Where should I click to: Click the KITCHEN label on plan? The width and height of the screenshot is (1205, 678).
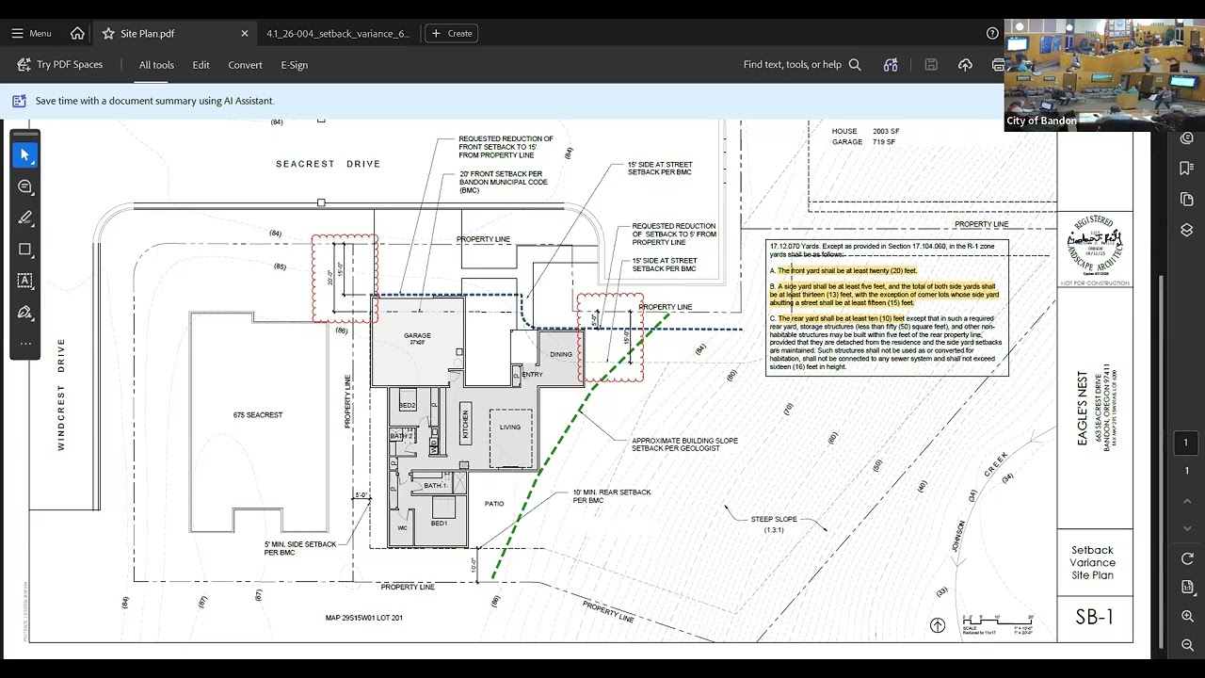click(465, 425)
